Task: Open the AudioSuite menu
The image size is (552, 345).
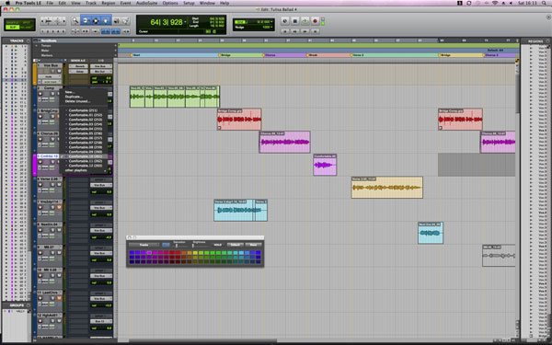Action: 147,3
